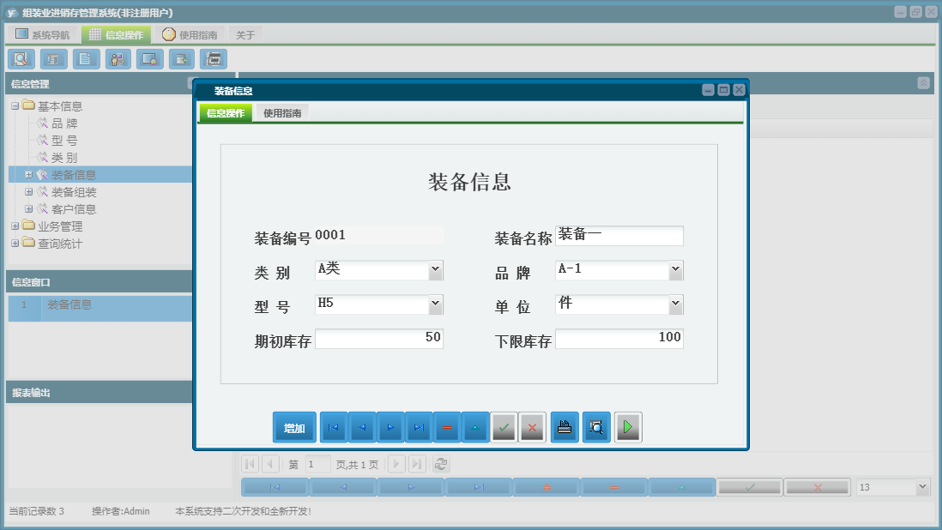Open the 系统导航 menu tab
This screenshot has width=942, height=530.
45,33
